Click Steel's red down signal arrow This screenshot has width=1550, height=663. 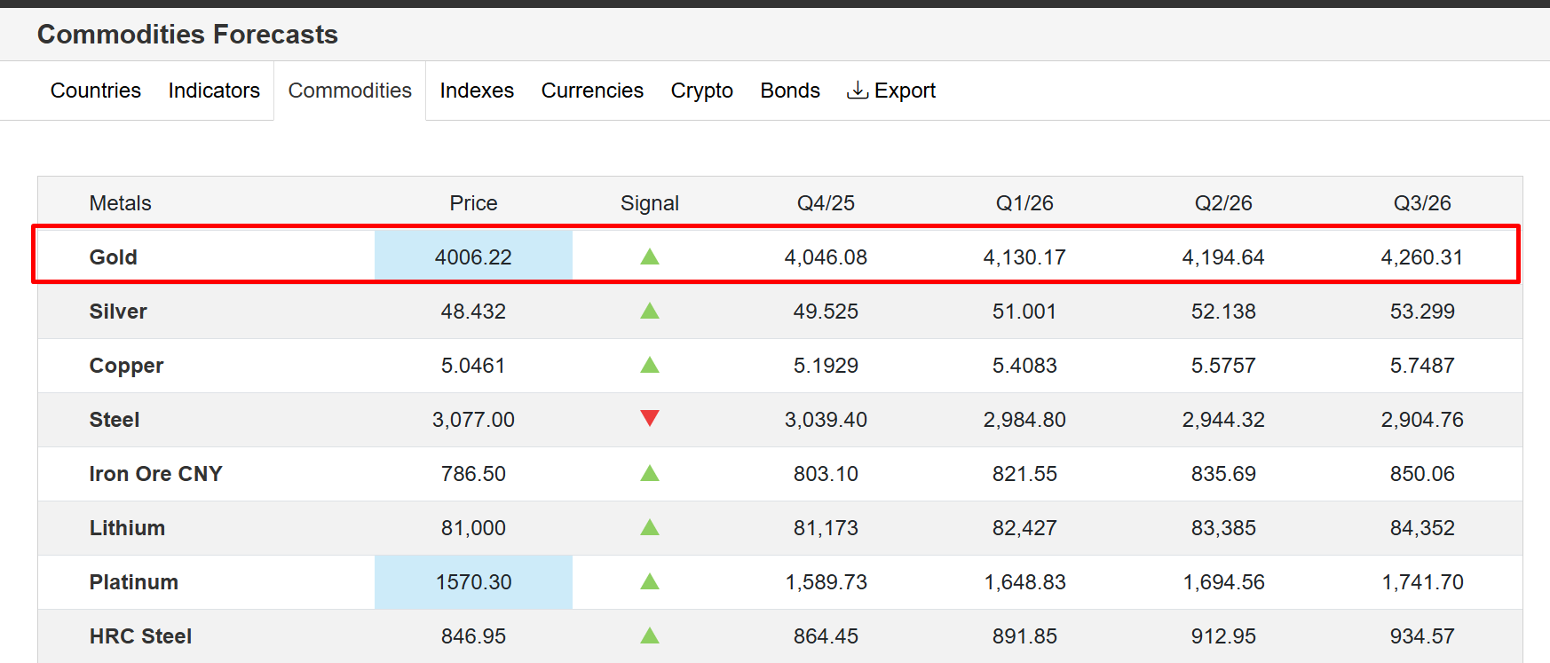coord(650,418)
